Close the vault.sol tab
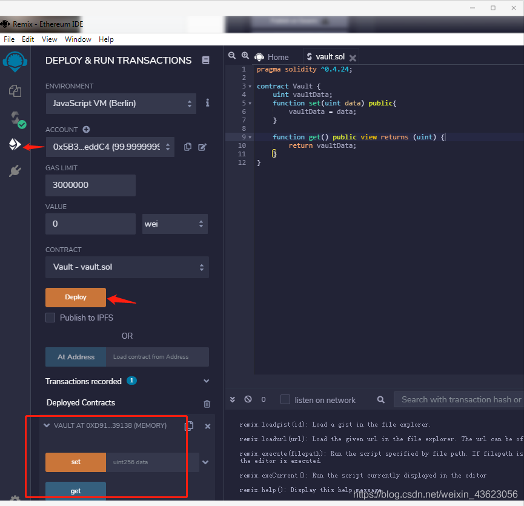This screenshot has height=506, width=524. [353, 58]
